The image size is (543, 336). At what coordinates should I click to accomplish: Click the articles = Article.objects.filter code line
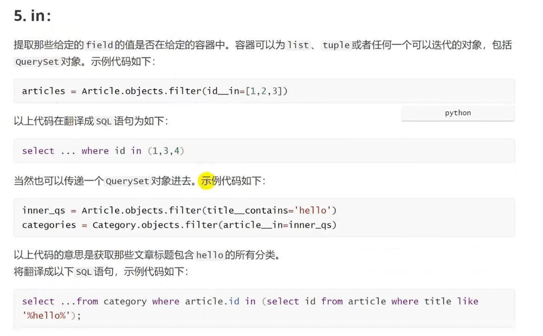point(155,91)
